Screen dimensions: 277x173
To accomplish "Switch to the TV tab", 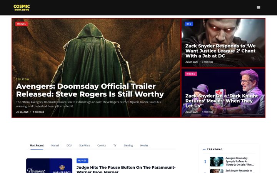I will click(x=115, y=145).
